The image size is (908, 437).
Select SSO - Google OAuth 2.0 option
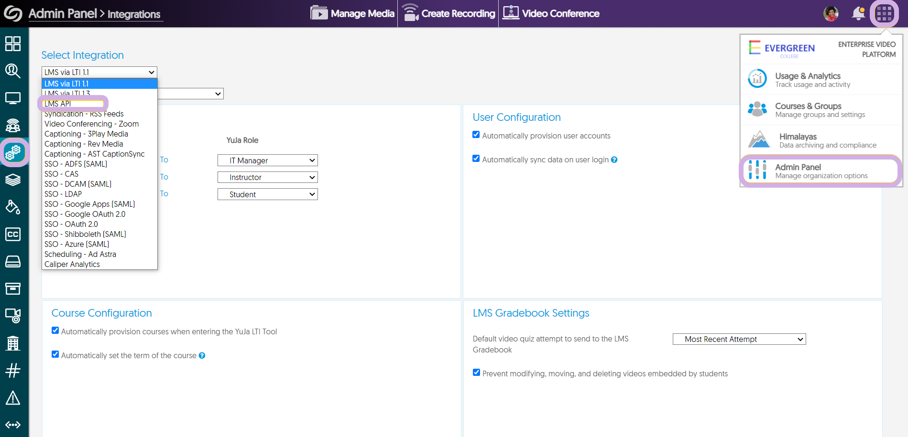pos(99,214)
